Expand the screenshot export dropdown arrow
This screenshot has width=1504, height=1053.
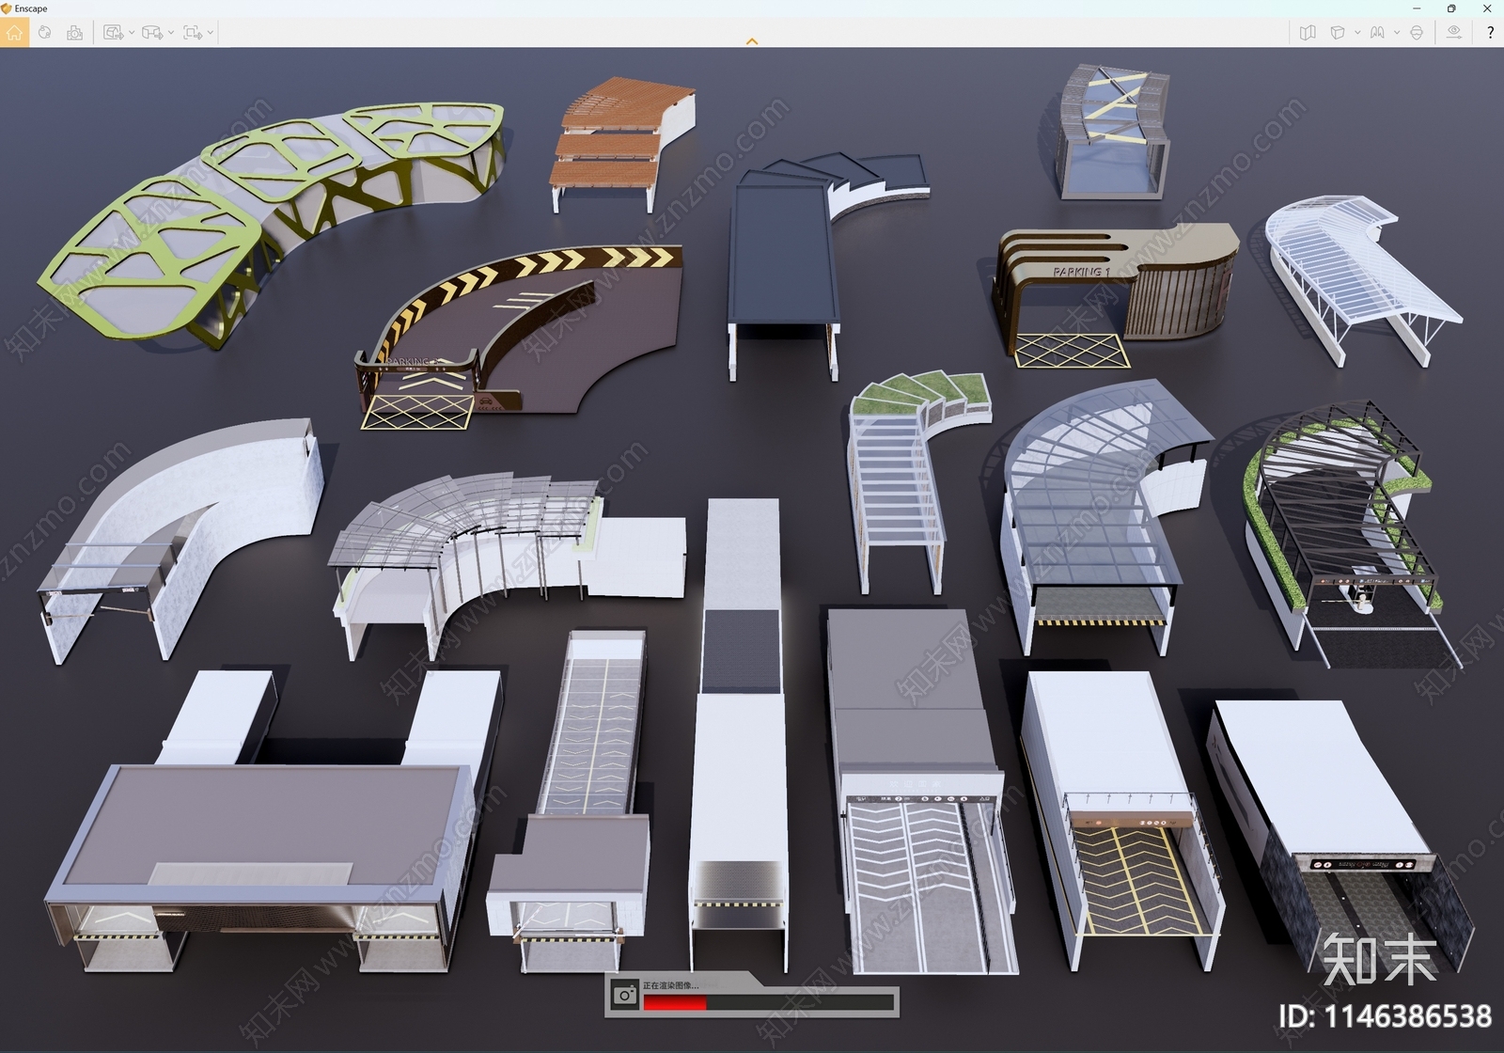point(132,32)
